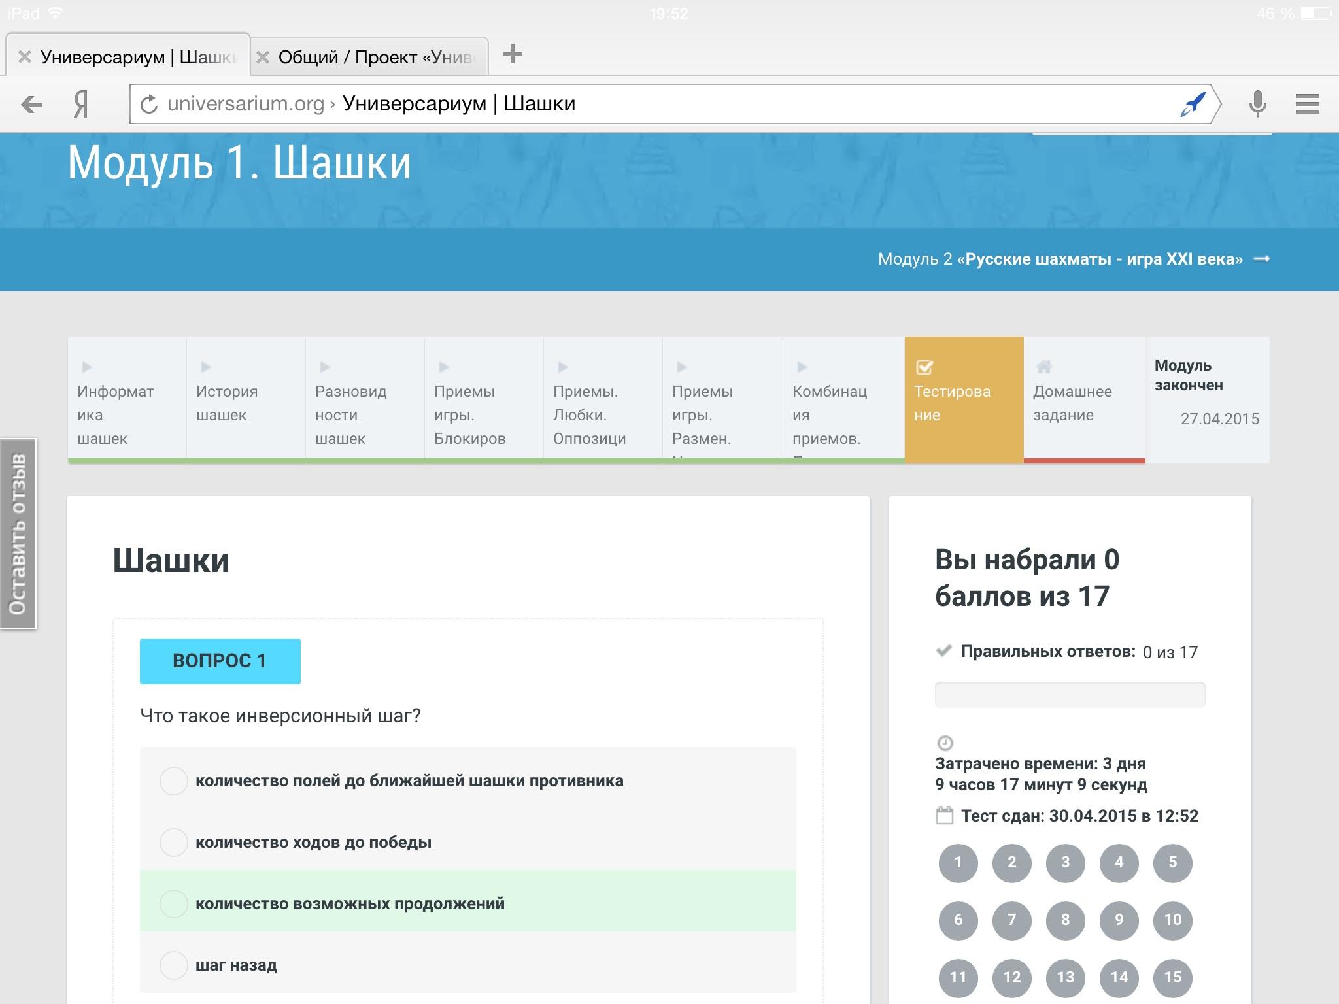Viewport: 1339px width, 1004px height.
Task: Open the browser hamburger menu
Action: 1307,104
